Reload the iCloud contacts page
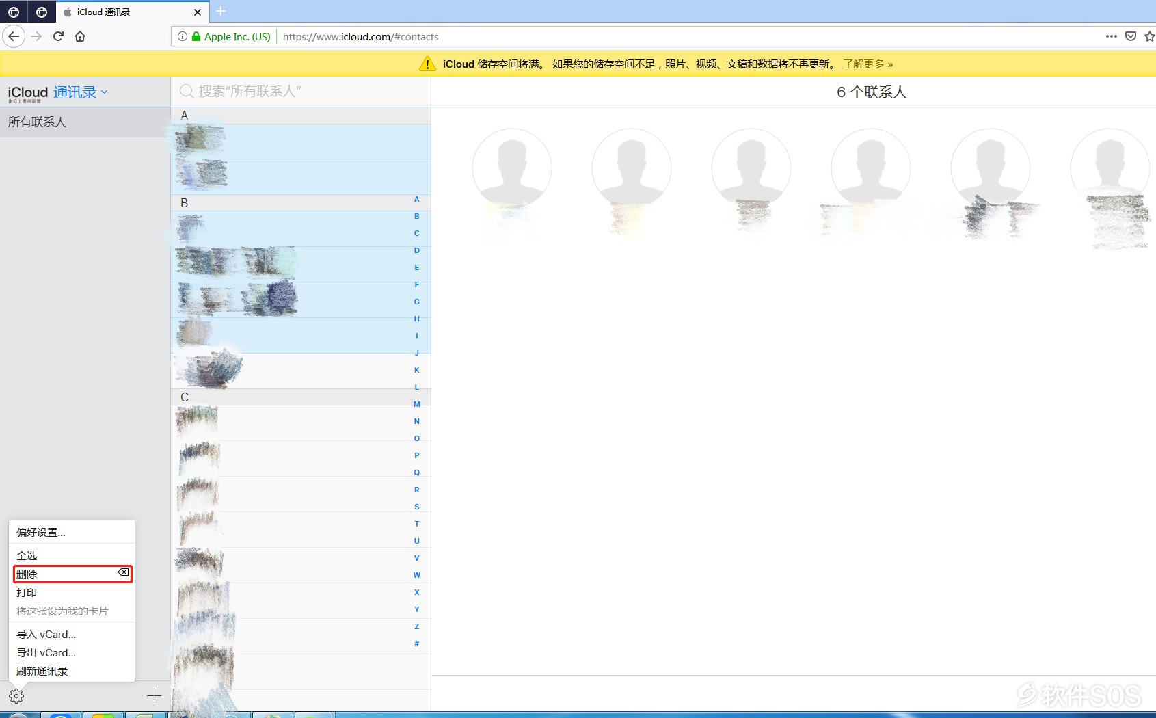This screenshot has height=718, width=1156. pos(58,36)
